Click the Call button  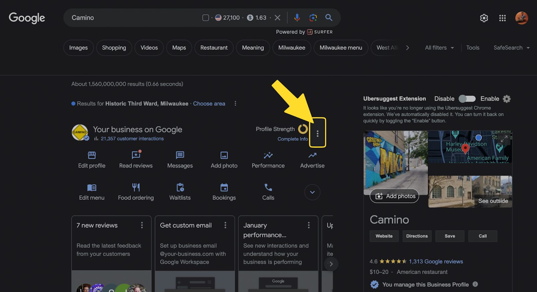point(483,236)
